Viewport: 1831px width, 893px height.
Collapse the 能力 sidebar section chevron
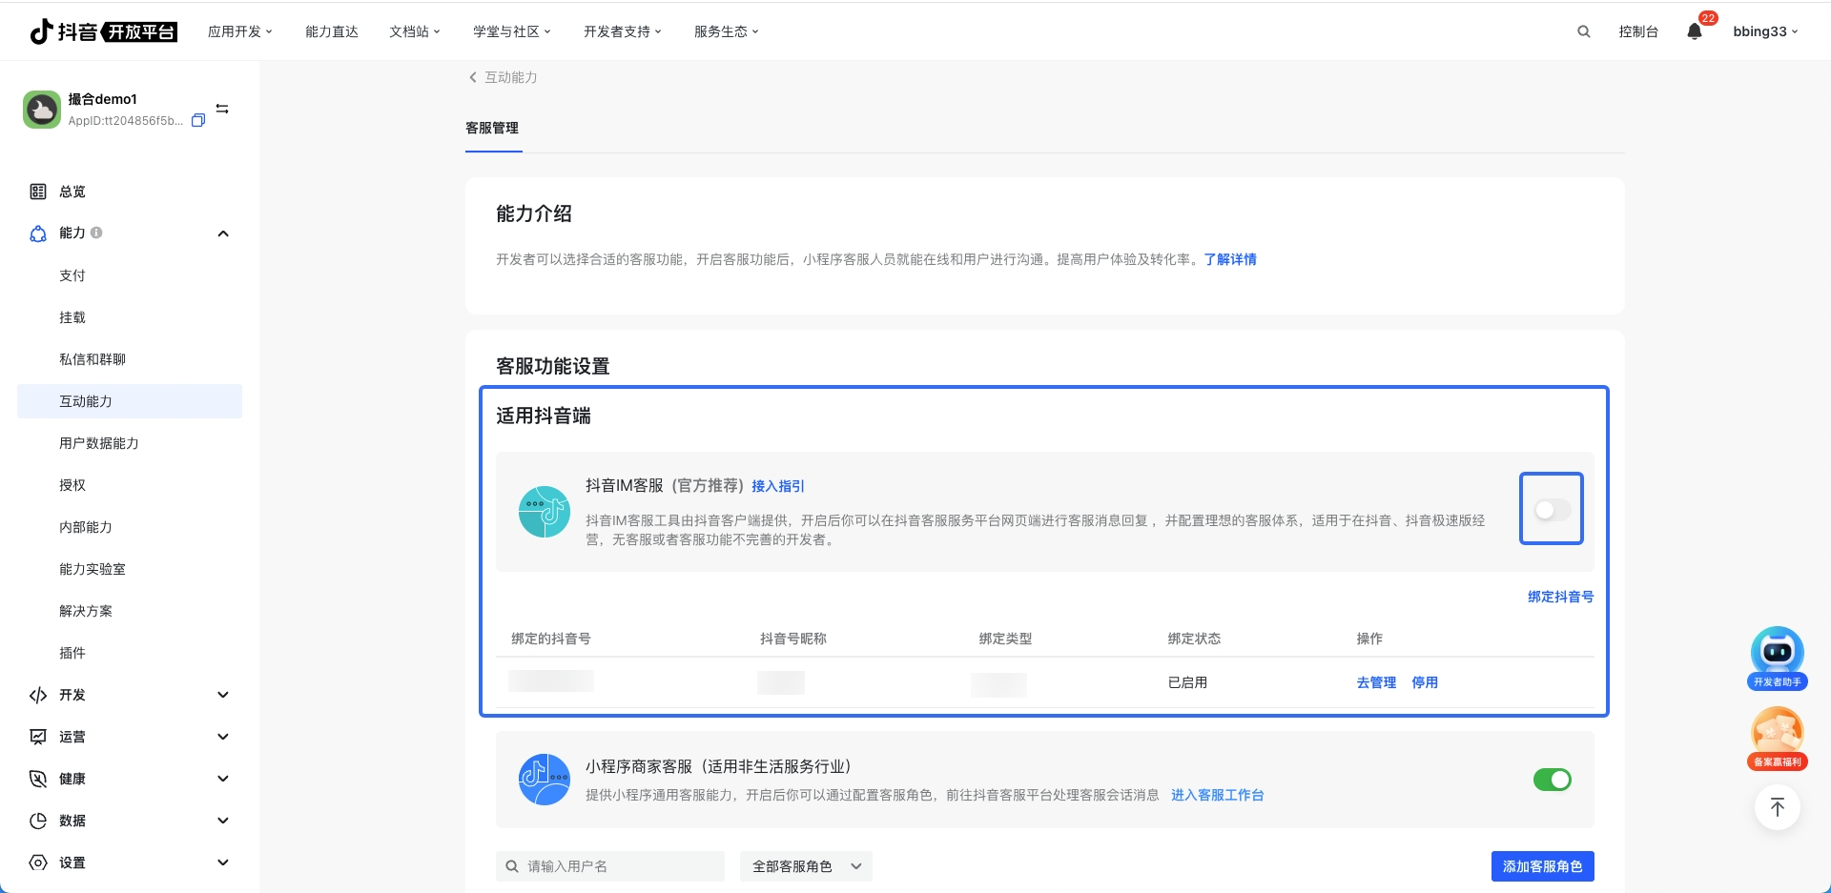click(x=223, y=233)
